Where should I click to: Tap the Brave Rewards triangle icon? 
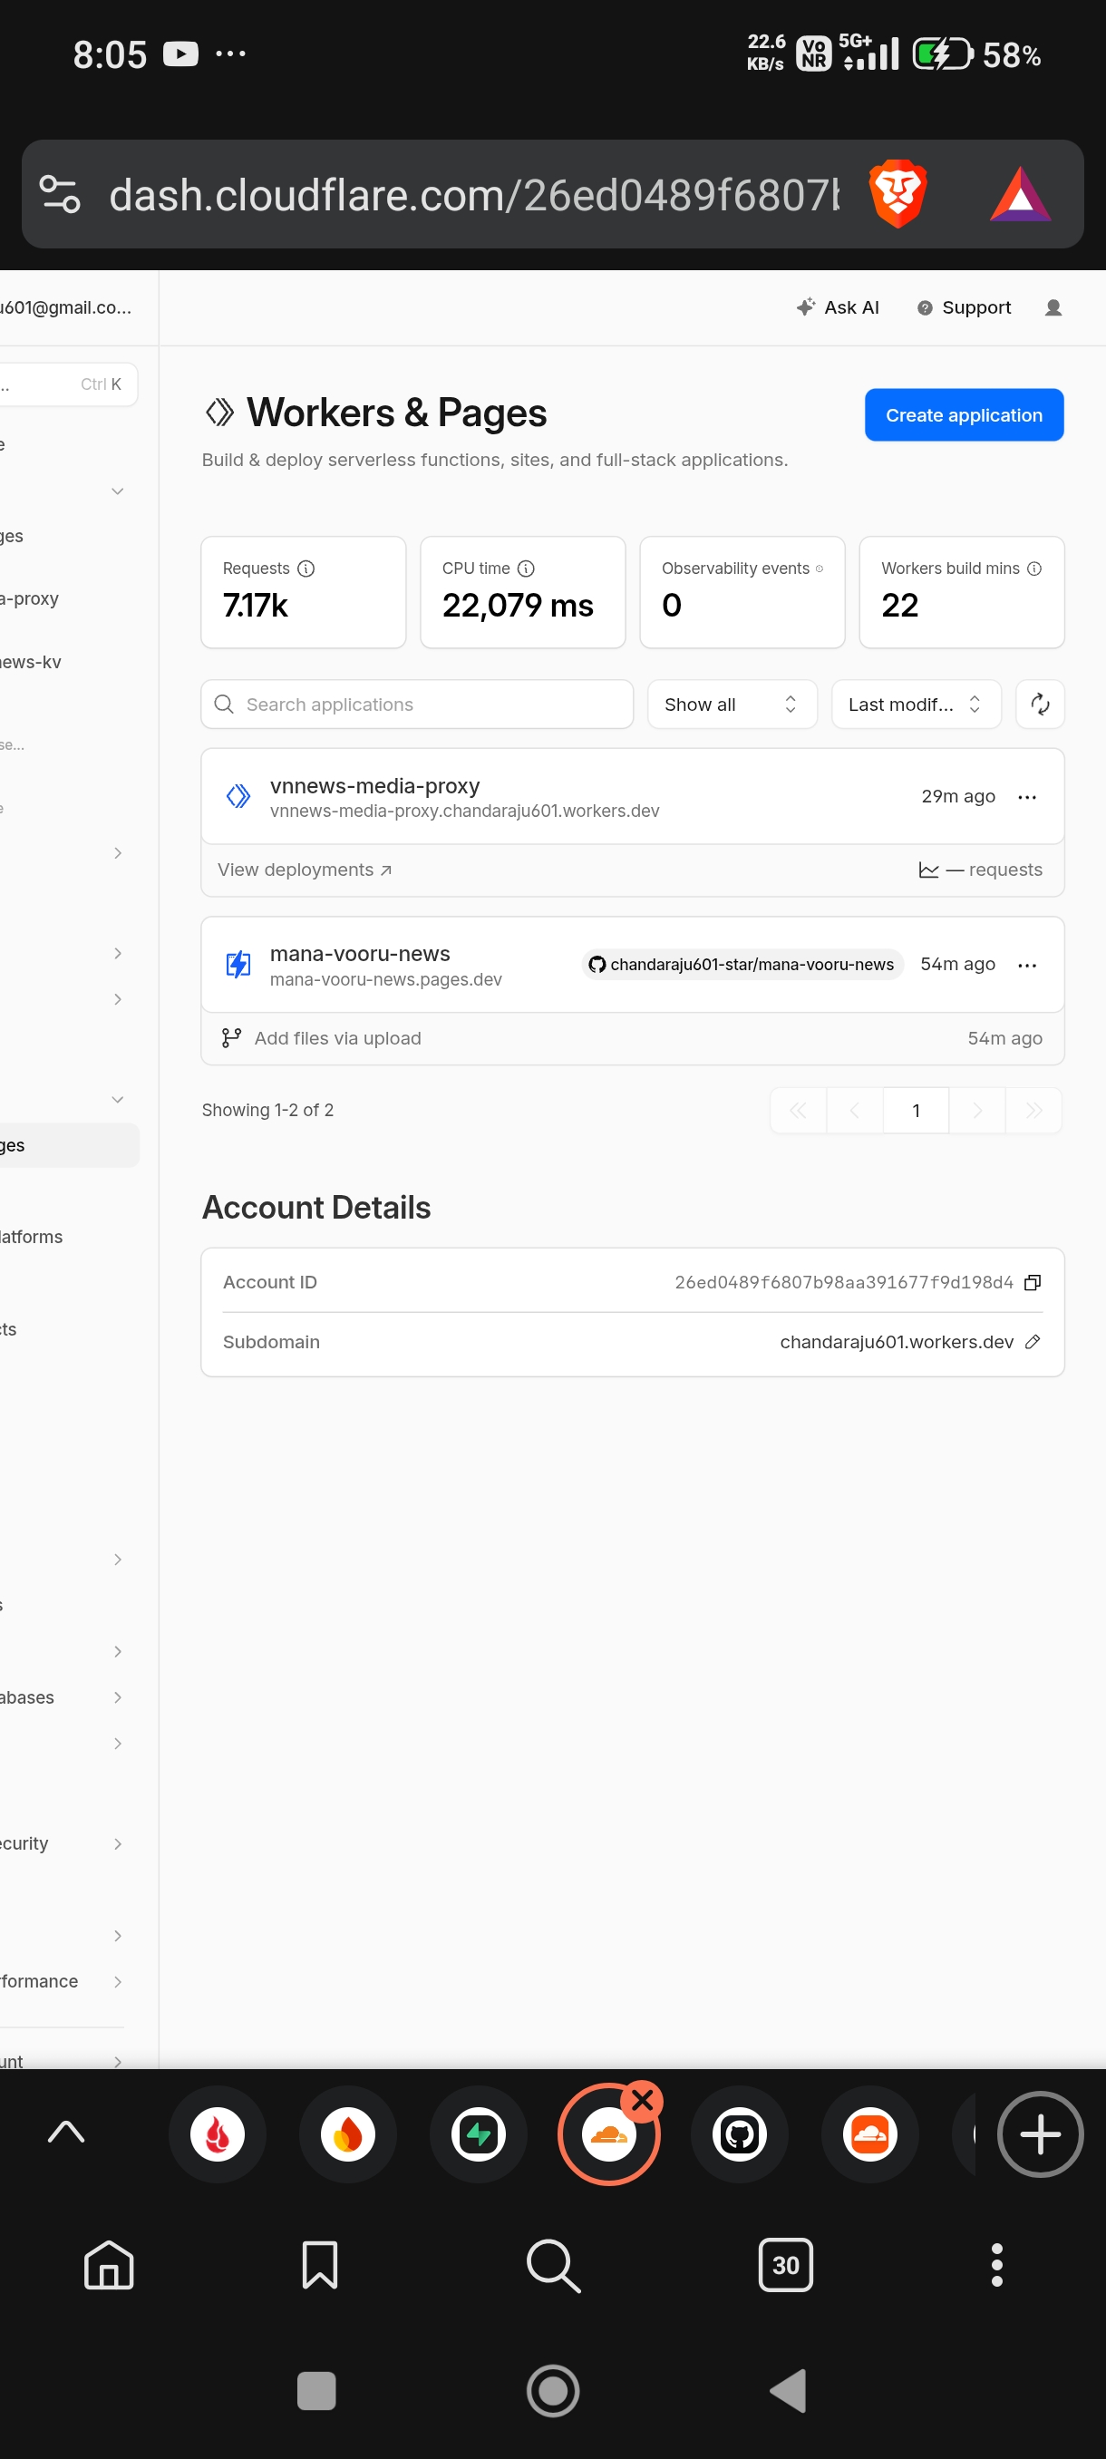click(1020, 195)
